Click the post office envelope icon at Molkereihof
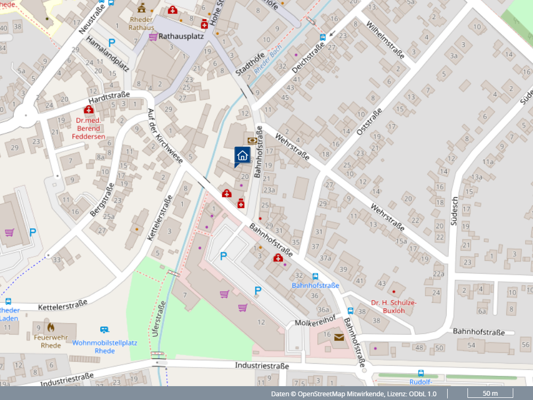This screenshot has height=400, width=533. (339, 337)
